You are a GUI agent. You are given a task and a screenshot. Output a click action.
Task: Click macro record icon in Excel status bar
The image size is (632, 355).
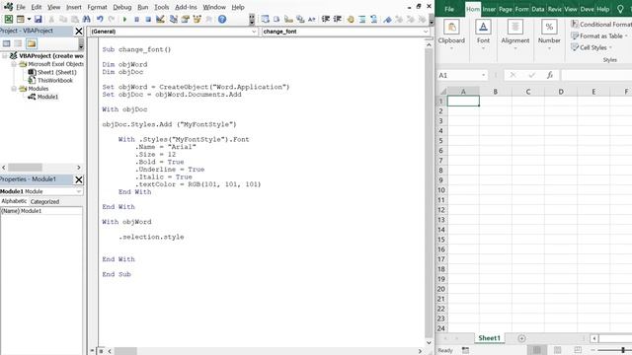[465, 350]
